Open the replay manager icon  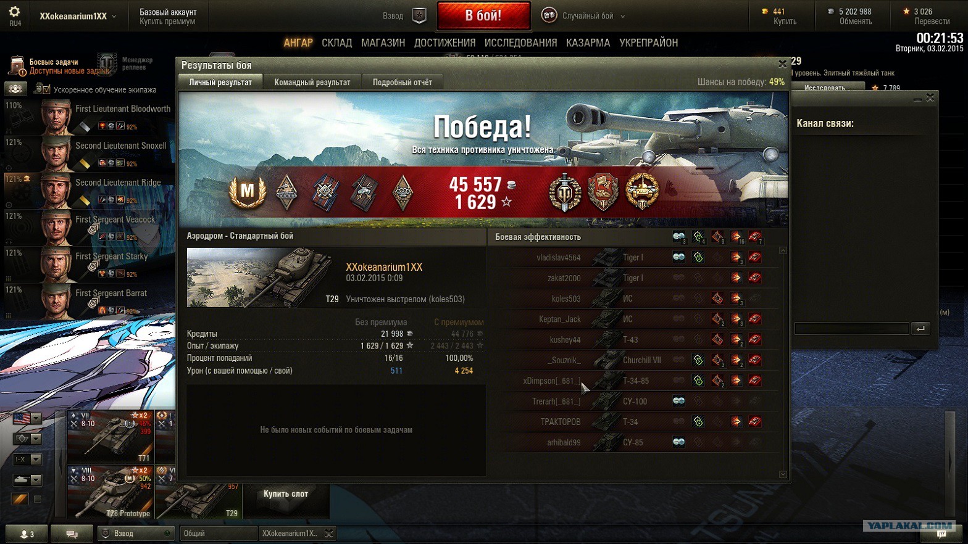[x=107, y=64]
